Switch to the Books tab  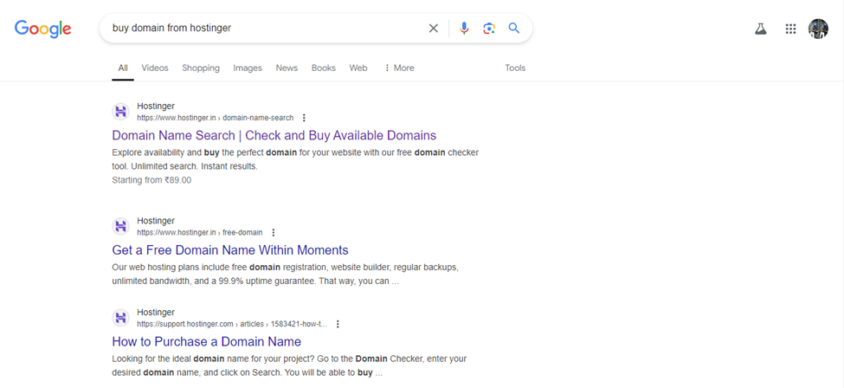[x=324, y=68]
